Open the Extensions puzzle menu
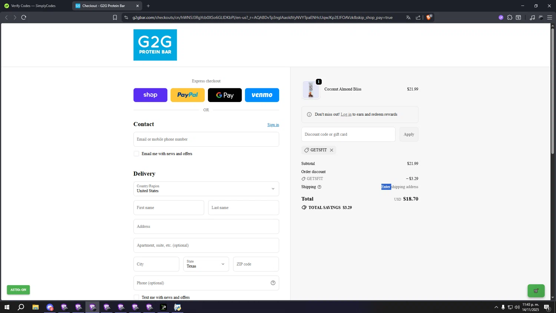556x313 pixels. 510,17
